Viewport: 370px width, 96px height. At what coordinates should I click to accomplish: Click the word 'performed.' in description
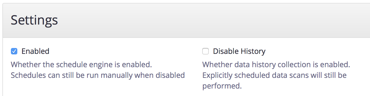tap(222, 86)
